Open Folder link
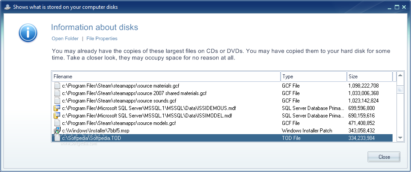The height and width of the screenshot is (172, 411). coord(65,39)
